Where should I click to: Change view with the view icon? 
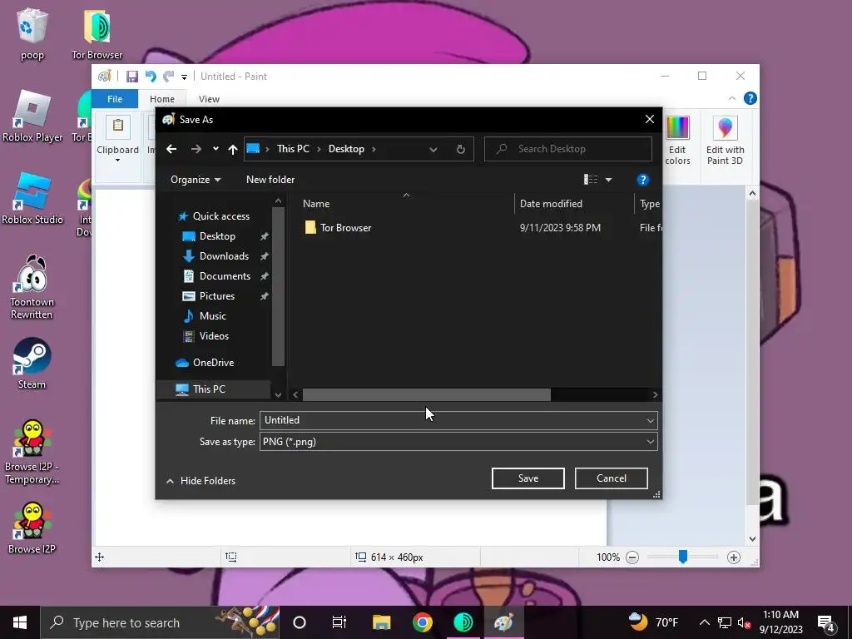pos(591,180)
